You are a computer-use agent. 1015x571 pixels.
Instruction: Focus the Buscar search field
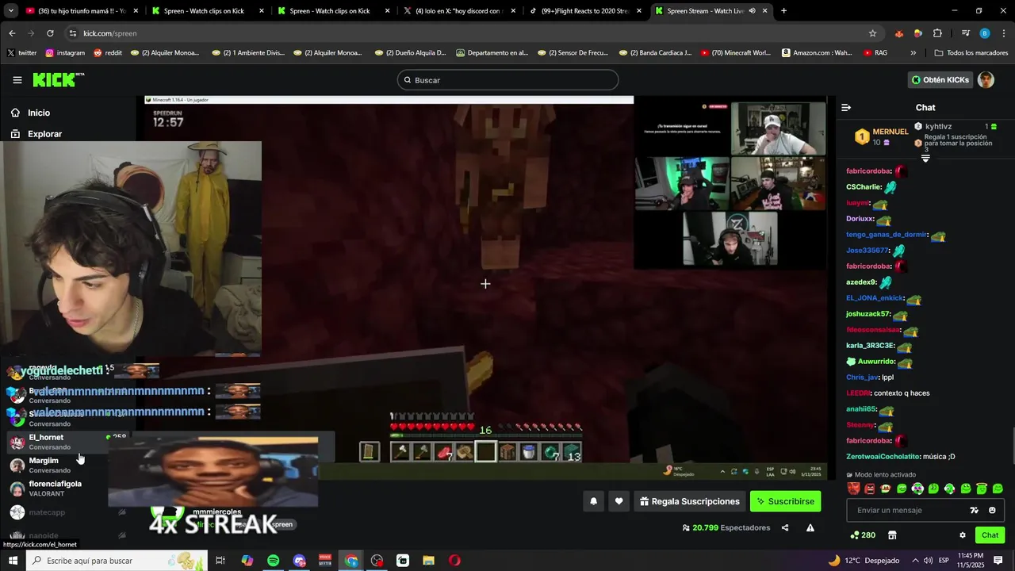507,80
